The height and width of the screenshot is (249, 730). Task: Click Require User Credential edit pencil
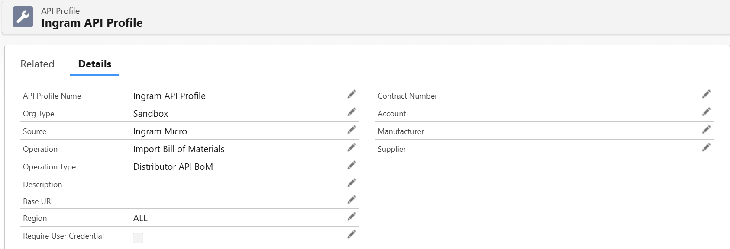(x=352, y=234)
